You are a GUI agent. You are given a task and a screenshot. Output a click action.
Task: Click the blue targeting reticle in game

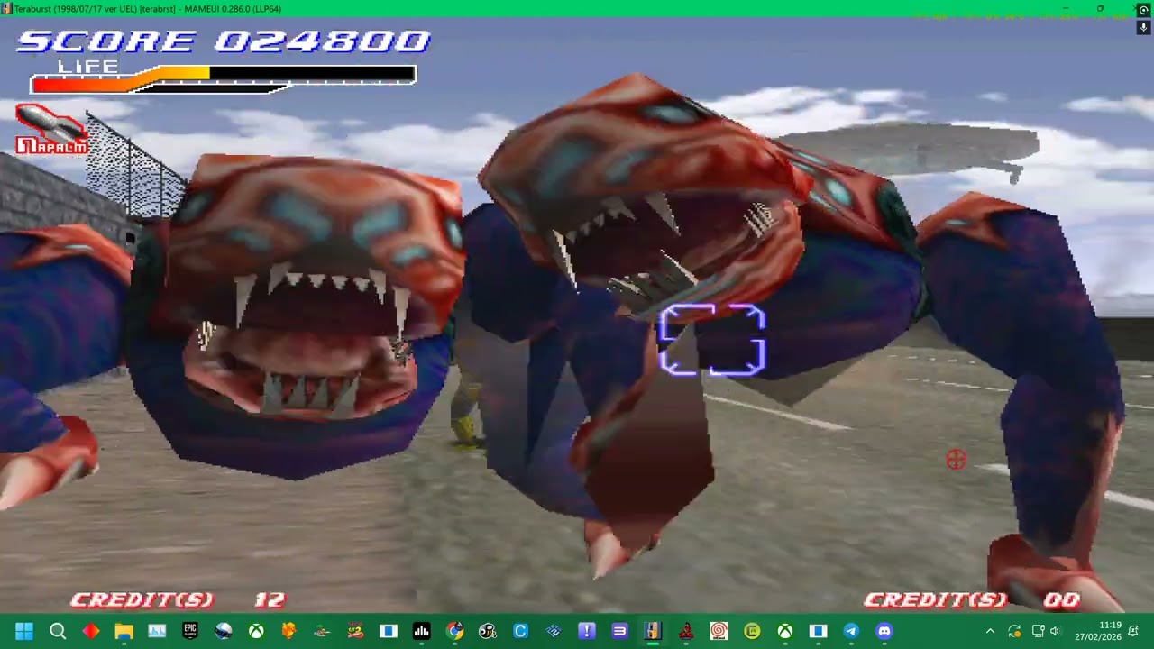pyautogui.click(x=712, y=340)
